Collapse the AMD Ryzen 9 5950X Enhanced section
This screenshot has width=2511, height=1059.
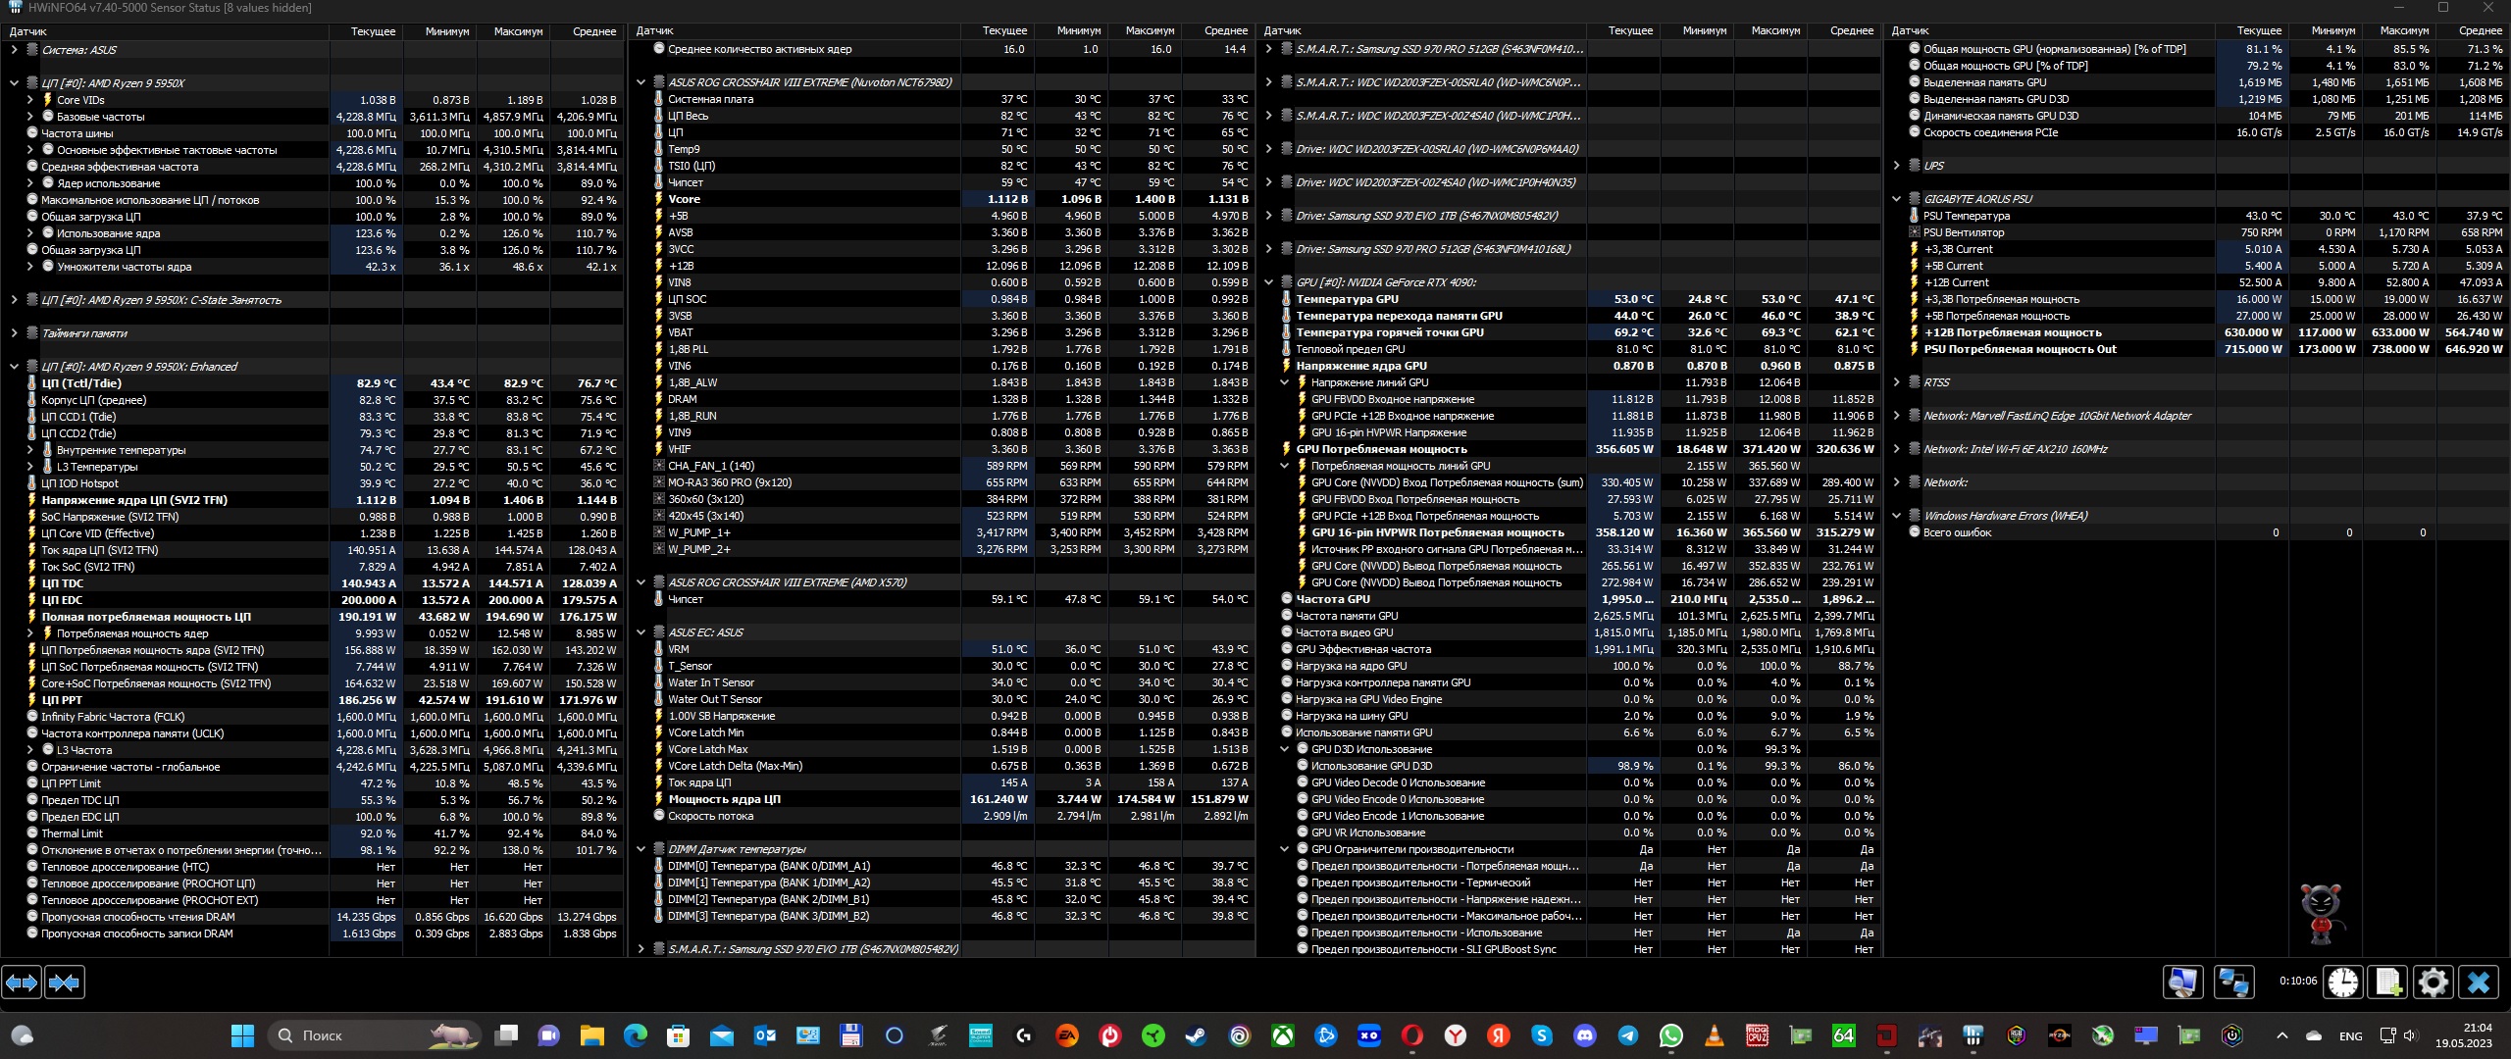click(14, 367)
